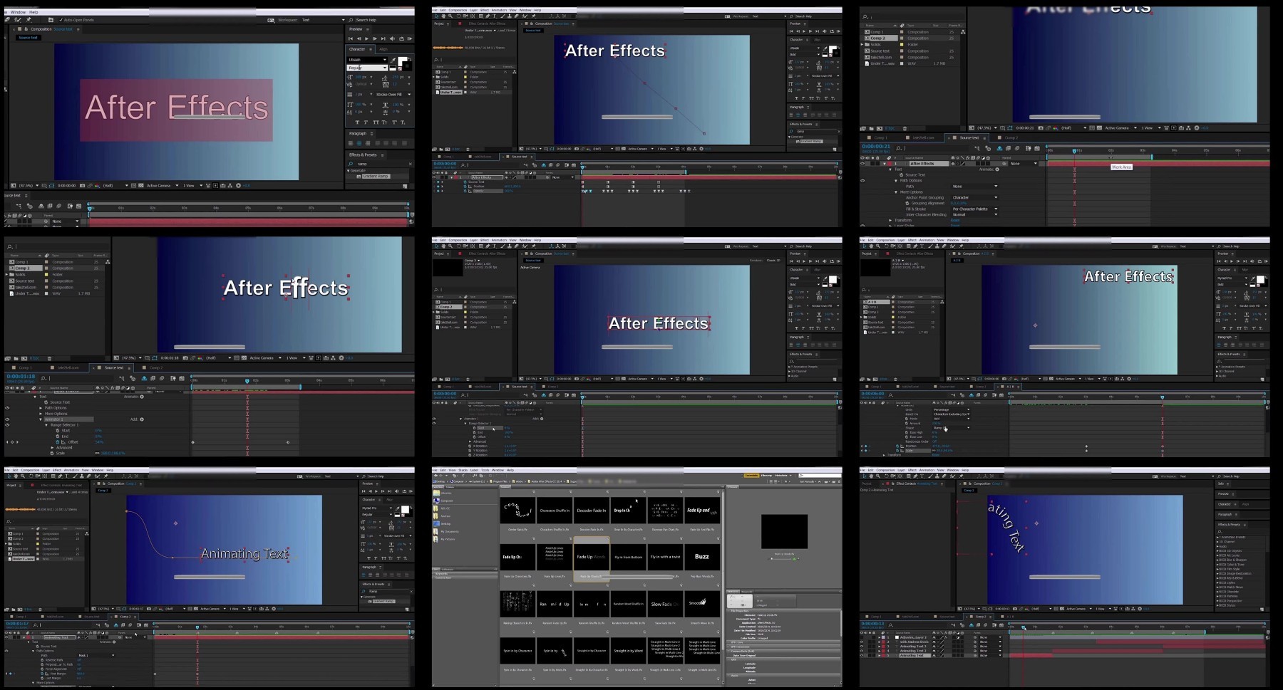The image size is (1283, 690).
Task: Click Play in pink-highlight frame's Preview panel
Action: (x=366, y=38)
